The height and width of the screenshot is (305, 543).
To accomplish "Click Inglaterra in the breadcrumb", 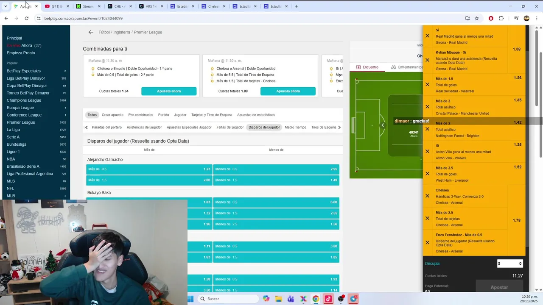I will (x=121, y=32).
